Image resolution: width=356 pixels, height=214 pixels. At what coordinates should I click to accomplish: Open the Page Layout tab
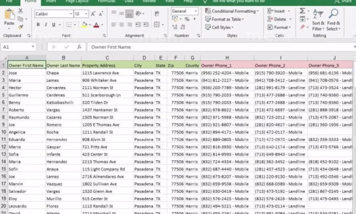point(77,2)
